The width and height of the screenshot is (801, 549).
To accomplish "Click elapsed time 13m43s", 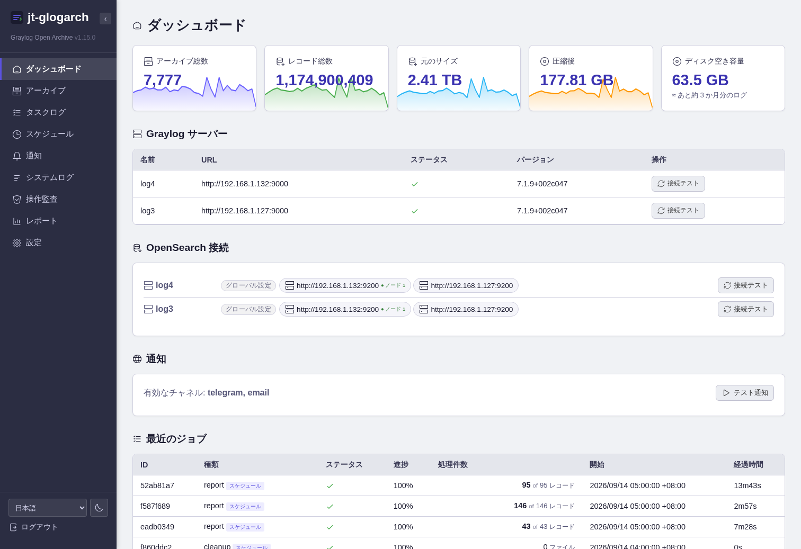I will 747,485.
